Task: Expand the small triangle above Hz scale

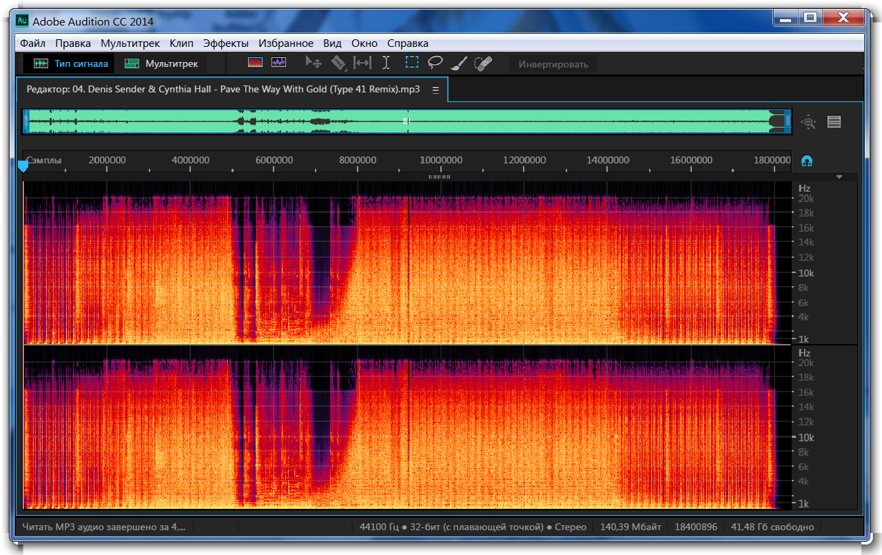Action: pos(839,177)
